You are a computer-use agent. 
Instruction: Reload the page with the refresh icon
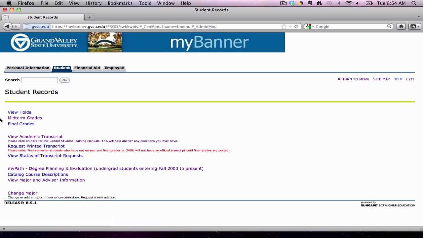pos(296,26)
